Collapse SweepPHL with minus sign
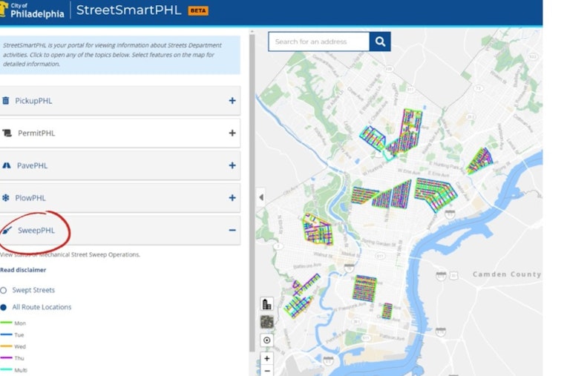The width and height of the screenshot is (564, 376). tap(232, 230)
